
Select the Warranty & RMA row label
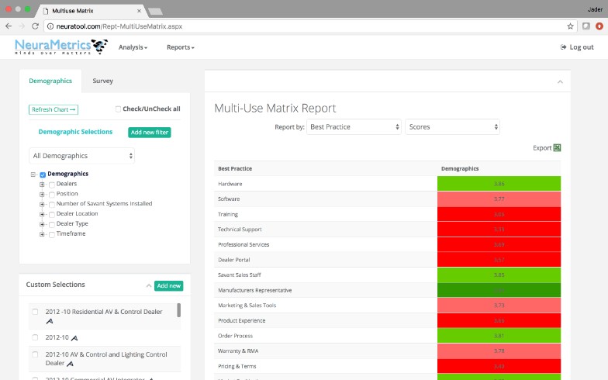point(238,351)
